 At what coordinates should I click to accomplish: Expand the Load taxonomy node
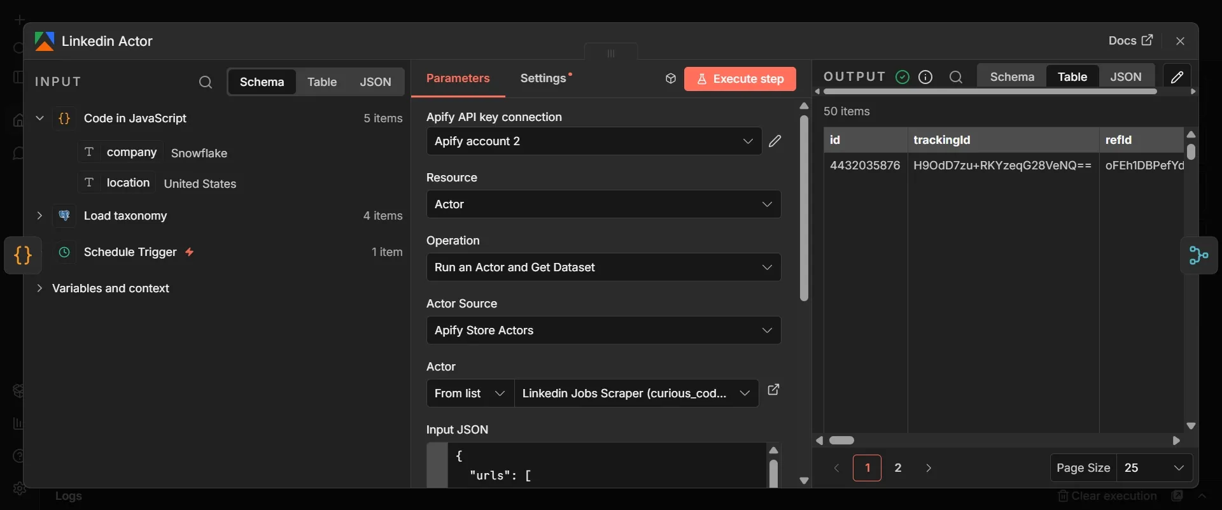pos(39,216)
